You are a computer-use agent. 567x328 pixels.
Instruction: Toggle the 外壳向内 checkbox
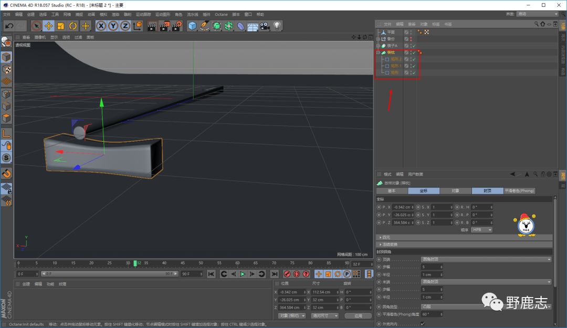423,323
